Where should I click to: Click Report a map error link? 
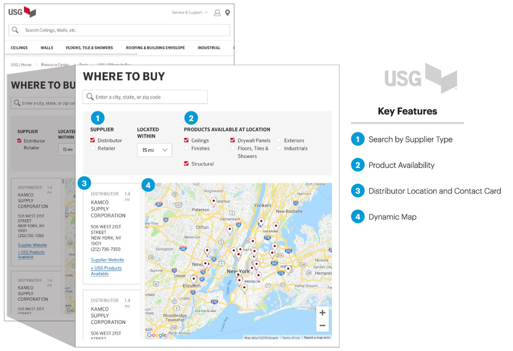click(x=317, y=337)
